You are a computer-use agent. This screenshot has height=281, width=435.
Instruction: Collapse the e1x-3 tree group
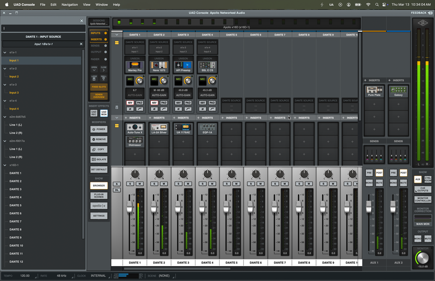pyautogui.click(x=5, y=84)
